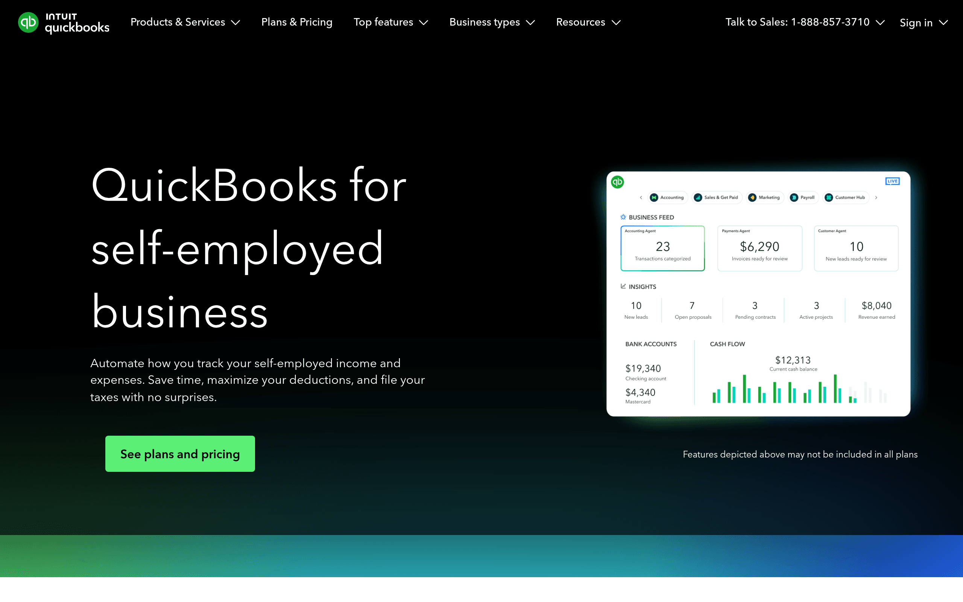The width and height of the screenshot is (963, 602).
Task: Select the Payroll tab chip
Action: pos(803,198)
